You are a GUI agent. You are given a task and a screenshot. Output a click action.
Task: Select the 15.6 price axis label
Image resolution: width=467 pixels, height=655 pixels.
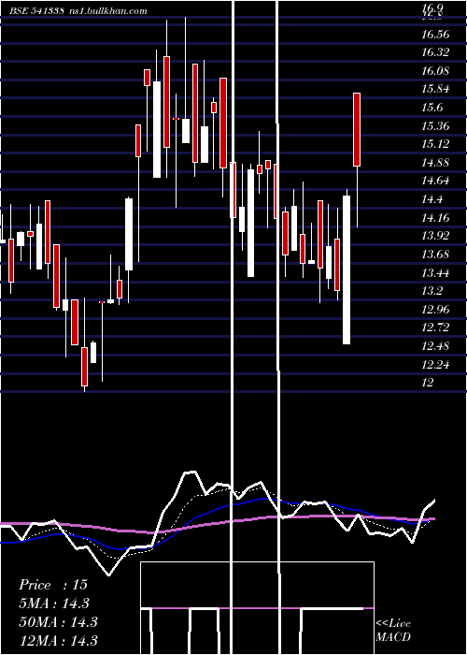(x=432, y=108)
